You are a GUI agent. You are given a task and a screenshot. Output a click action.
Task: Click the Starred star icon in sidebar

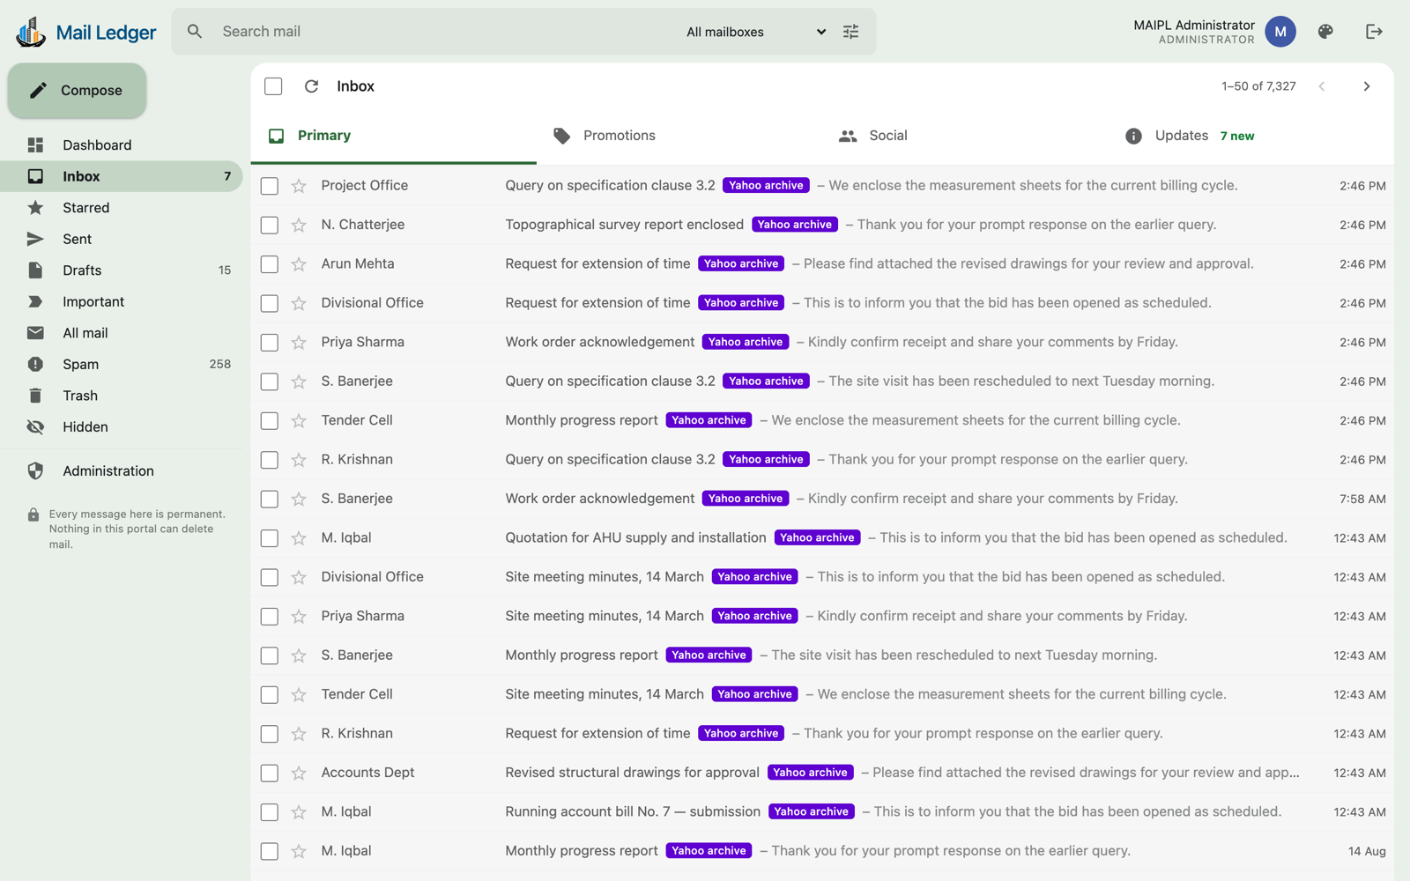[x=35, y=208]
